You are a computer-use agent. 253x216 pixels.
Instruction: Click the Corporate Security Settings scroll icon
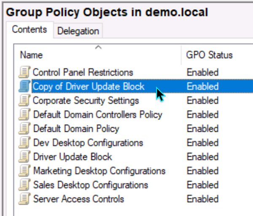pyautogui.click(x=25, y=101)
